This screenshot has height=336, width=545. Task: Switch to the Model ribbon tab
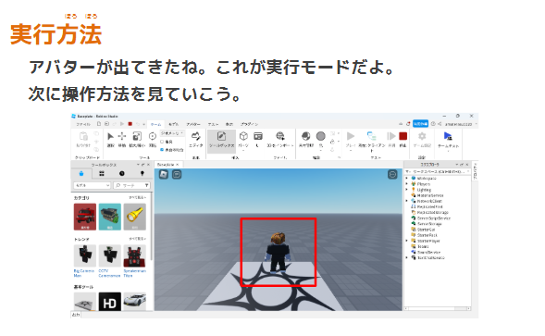[173, 124]
